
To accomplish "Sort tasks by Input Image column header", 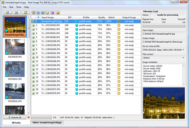I will [53, 17].
